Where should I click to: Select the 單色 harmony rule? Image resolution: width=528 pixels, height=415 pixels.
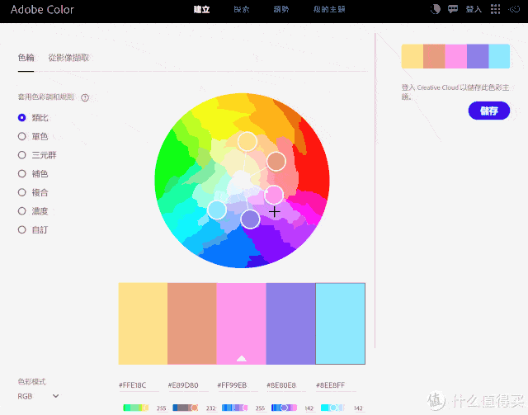click(22, 136)
